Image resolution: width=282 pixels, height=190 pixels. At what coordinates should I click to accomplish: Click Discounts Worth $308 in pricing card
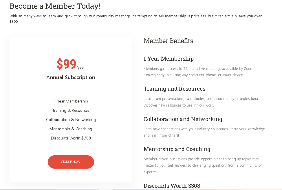71,138
